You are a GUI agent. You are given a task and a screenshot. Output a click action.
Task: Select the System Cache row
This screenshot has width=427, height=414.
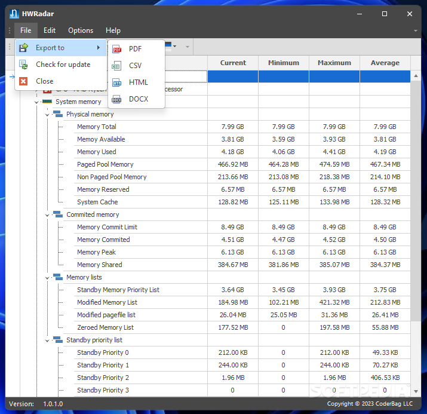(x=242, y=202)
